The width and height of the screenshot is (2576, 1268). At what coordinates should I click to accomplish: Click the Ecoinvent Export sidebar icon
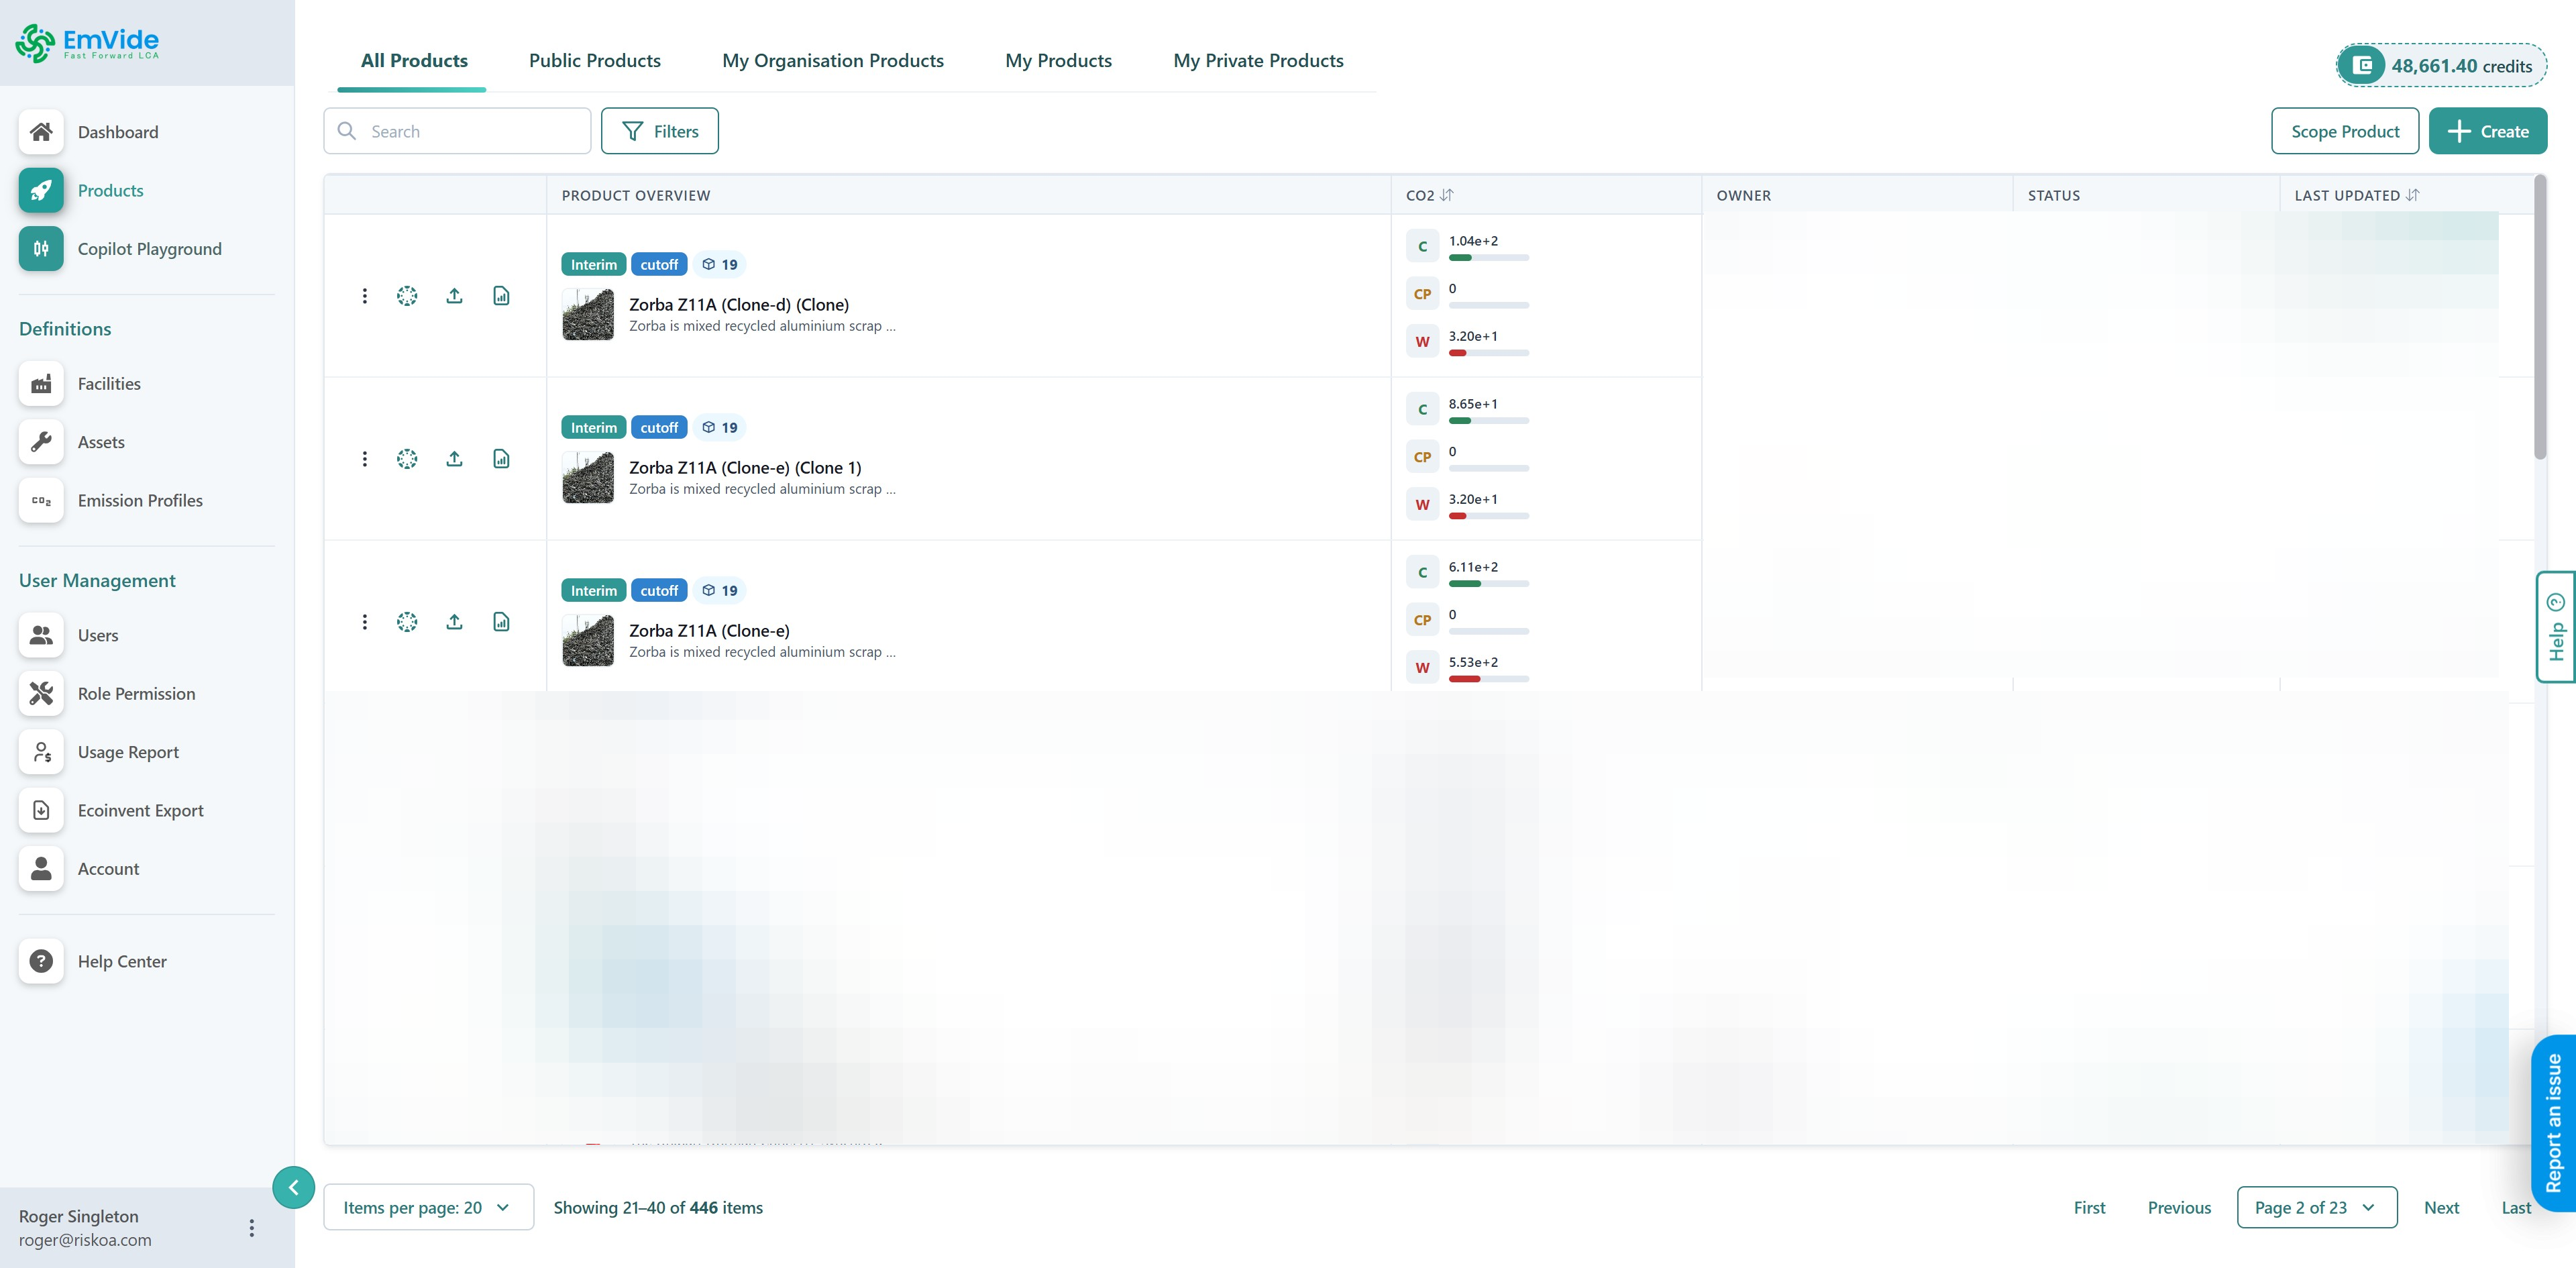pyautogui.click(x=41, y=810)
